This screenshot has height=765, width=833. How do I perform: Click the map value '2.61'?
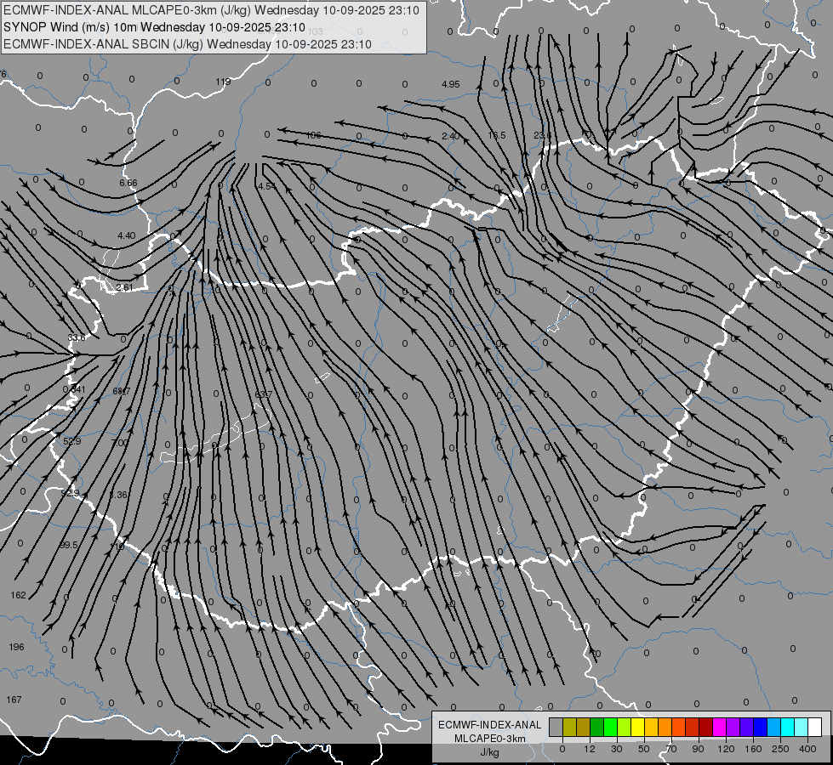tap(124, 288)
